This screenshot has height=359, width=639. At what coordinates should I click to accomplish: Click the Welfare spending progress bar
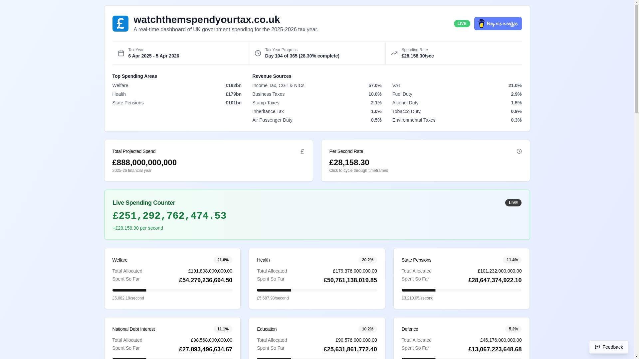click(172, 290)
